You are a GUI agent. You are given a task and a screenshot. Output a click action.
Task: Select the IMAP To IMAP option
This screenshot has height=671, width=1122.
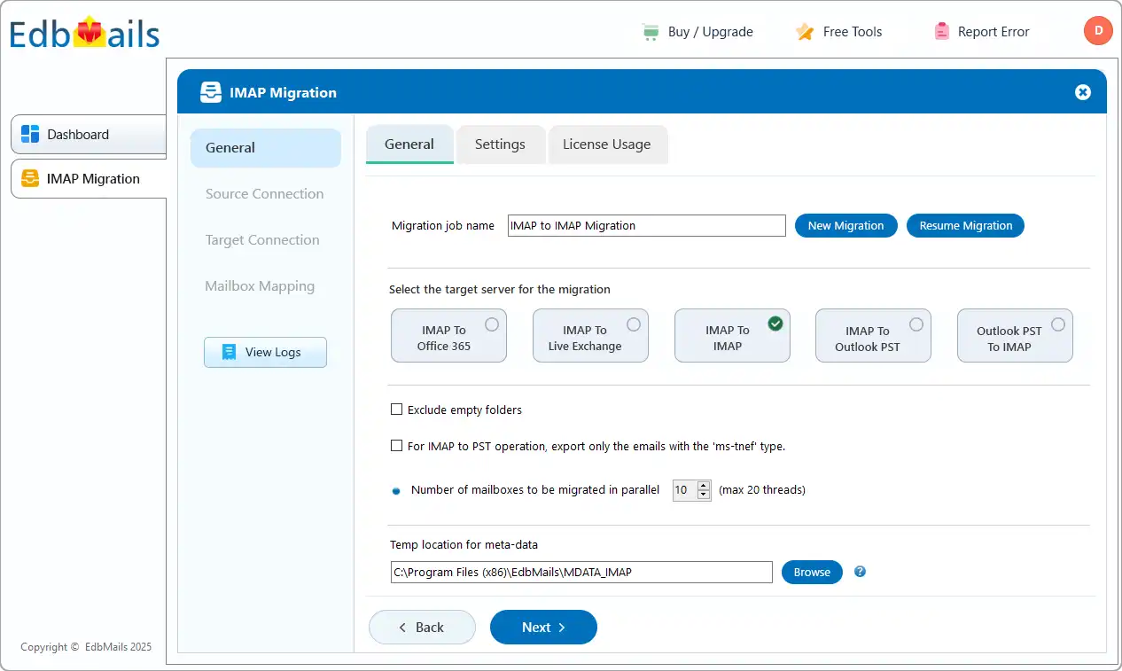(x=732, y=336)
